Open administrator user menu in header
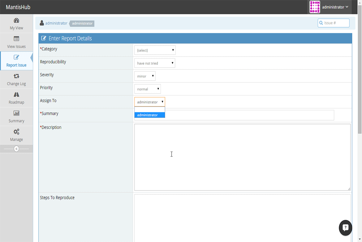Image resolution: width=362 pixels, height=242 pixels. coord(330,7)
